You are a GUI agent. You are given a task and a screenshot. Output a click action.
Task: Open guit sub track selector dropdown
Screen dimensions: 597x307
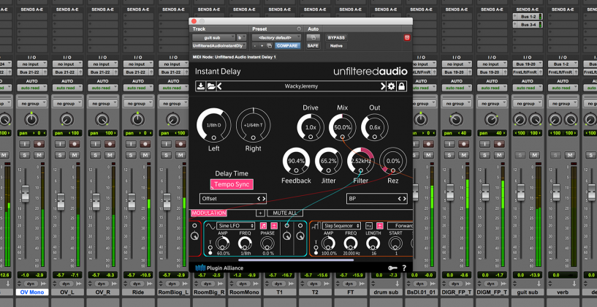tap(213, 38)
